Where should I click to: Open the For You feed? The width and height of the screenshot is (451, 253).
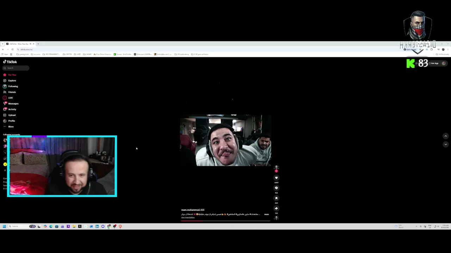10,75
